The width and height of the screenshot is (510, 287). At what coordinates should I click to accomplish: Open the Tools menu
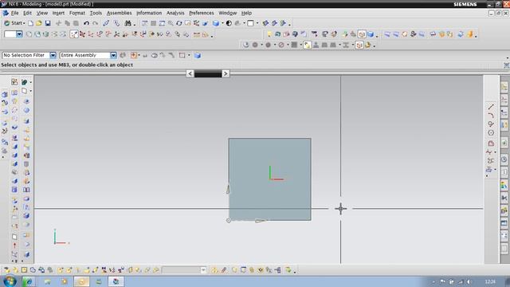coord(96,13)
